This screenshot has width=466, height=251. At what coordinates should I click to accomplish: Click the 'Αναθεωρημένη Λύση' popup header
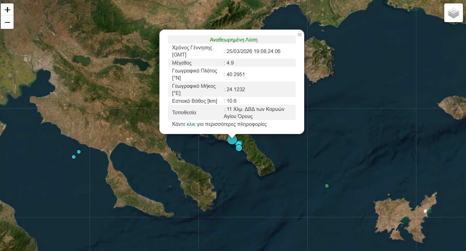tap(234, 40)
